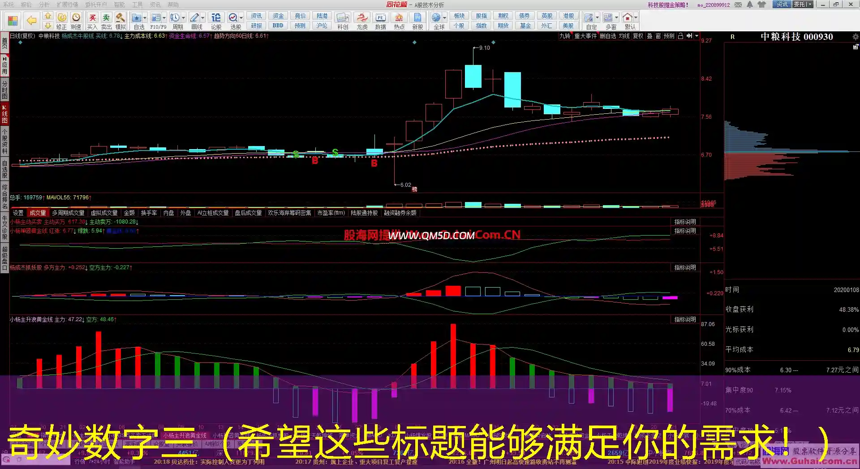Click the 科技股掘金策略 promo link
The image size is (860, 469).
[668, 5]
